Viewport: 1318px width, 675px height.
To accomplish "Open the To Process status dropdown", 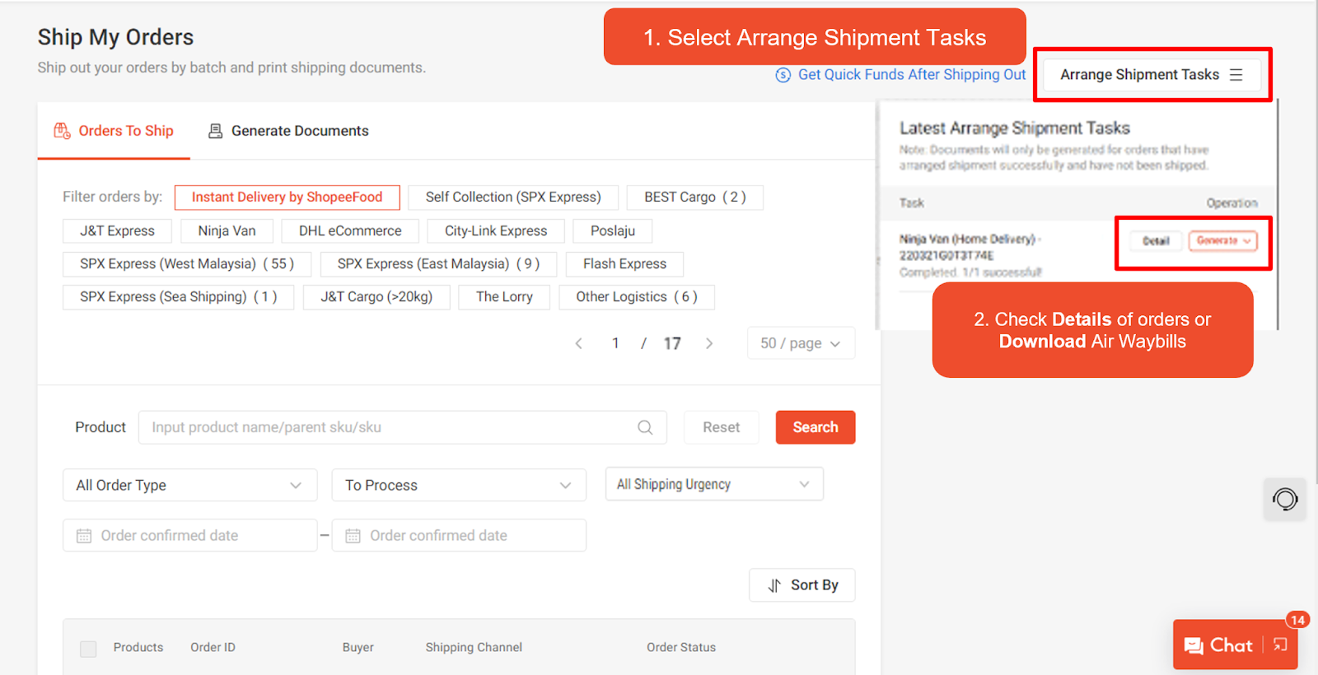I will [459, 486].
